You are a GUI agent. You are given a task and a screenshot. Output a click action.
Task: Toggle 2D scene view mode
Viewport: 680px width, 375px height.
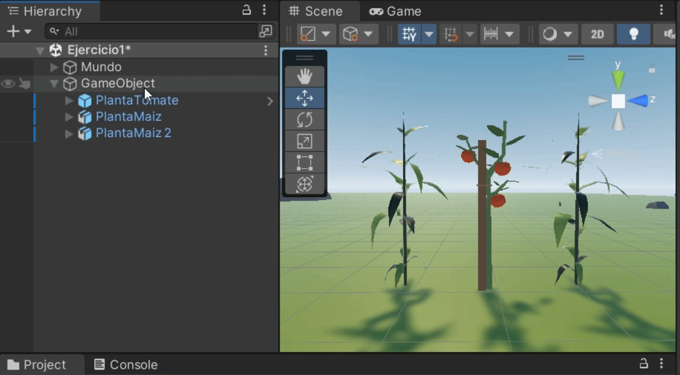(x=597, y=34)
